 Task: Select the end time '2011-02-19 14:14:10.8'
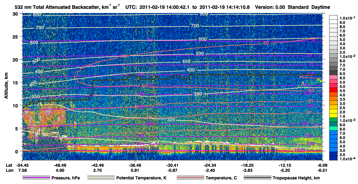(225, 7)
